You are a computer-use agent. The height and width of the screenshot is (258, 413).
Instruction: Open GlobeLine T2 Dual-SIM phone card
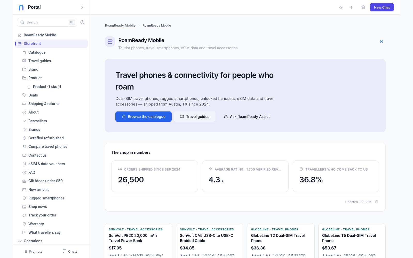[x=281, y=241]
